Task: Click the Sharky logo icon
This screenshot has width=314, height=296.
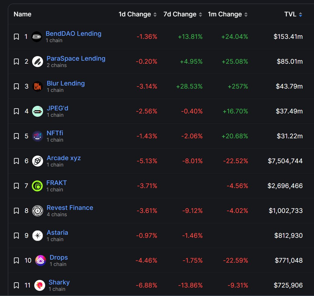Action: tap(39, 285)
